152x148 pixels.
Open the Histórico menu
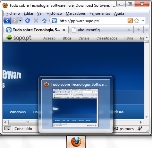tap(54, 13)
